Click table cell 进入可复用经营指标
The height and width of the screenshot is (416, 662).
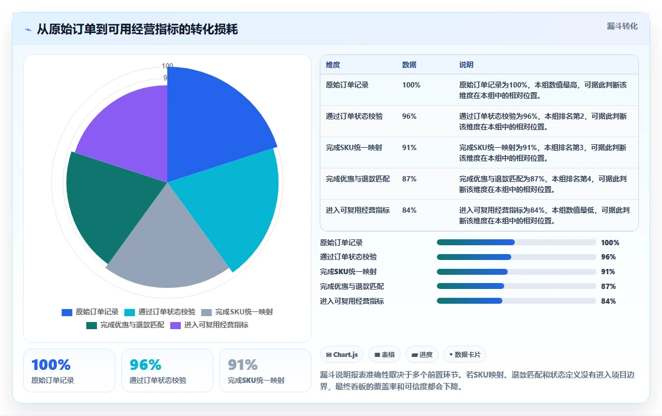[x=358, y=210]
